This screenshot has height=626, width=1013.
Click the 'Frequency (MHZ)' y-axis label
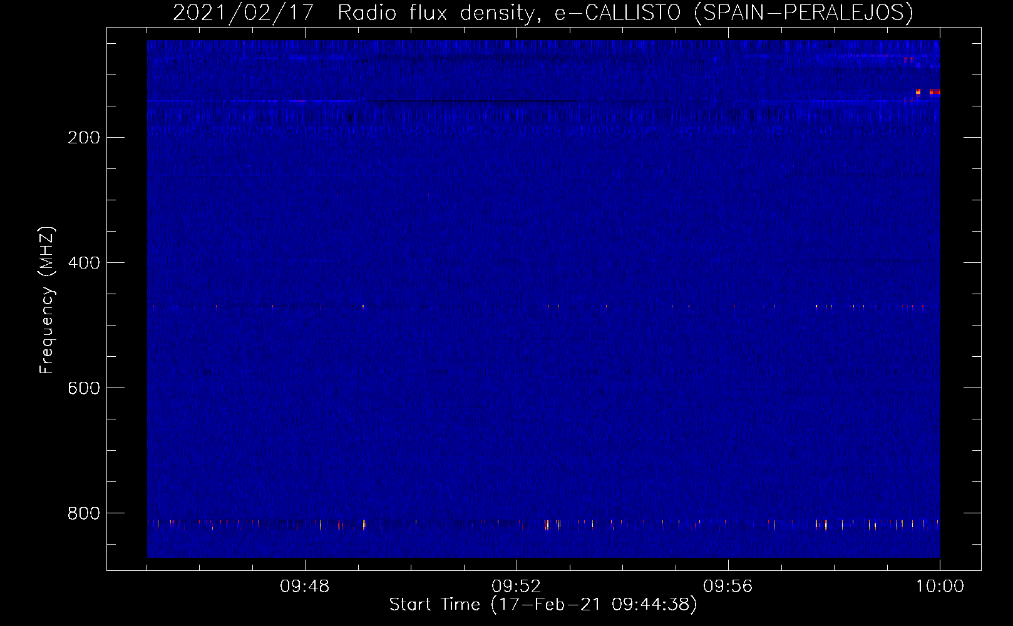pos(47,300)
